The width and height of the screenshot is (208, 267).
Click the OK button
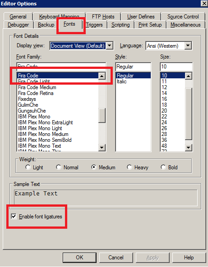pyautogui.click(x=79, y=257)
